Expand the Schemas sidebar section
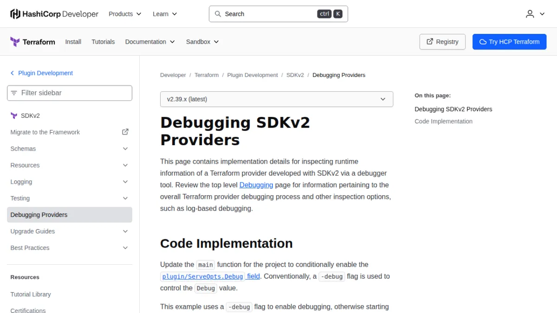The width and height of the screenshot is (557, 313). [70, 149]
